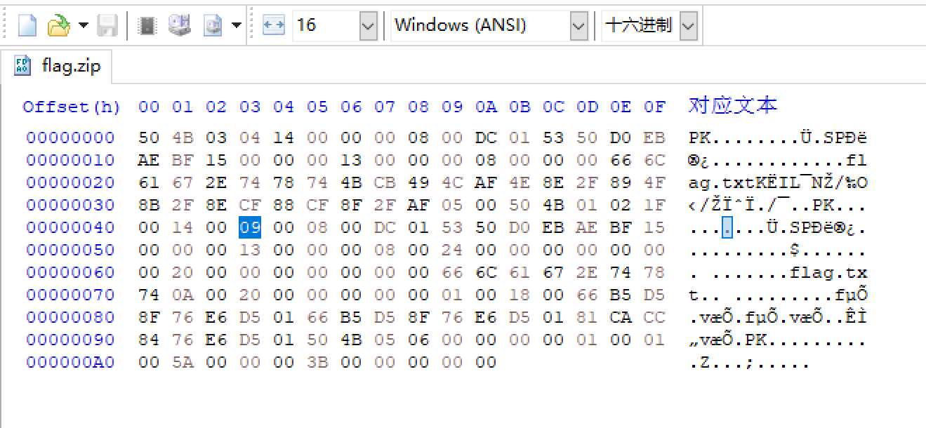Click the Open file folder icon
Image resolution: width=926 pixels, height=428 pixels.
pyautogui.click(x=58, y=26)
